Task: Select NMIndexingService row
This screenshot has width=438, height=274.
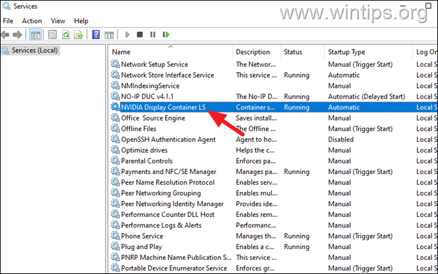Action: point(274,86)
